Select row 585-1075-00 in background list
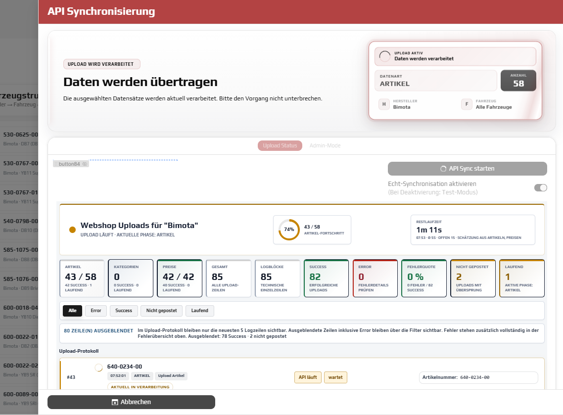Viewport: 563px width, 415px height. coord(19,254)
